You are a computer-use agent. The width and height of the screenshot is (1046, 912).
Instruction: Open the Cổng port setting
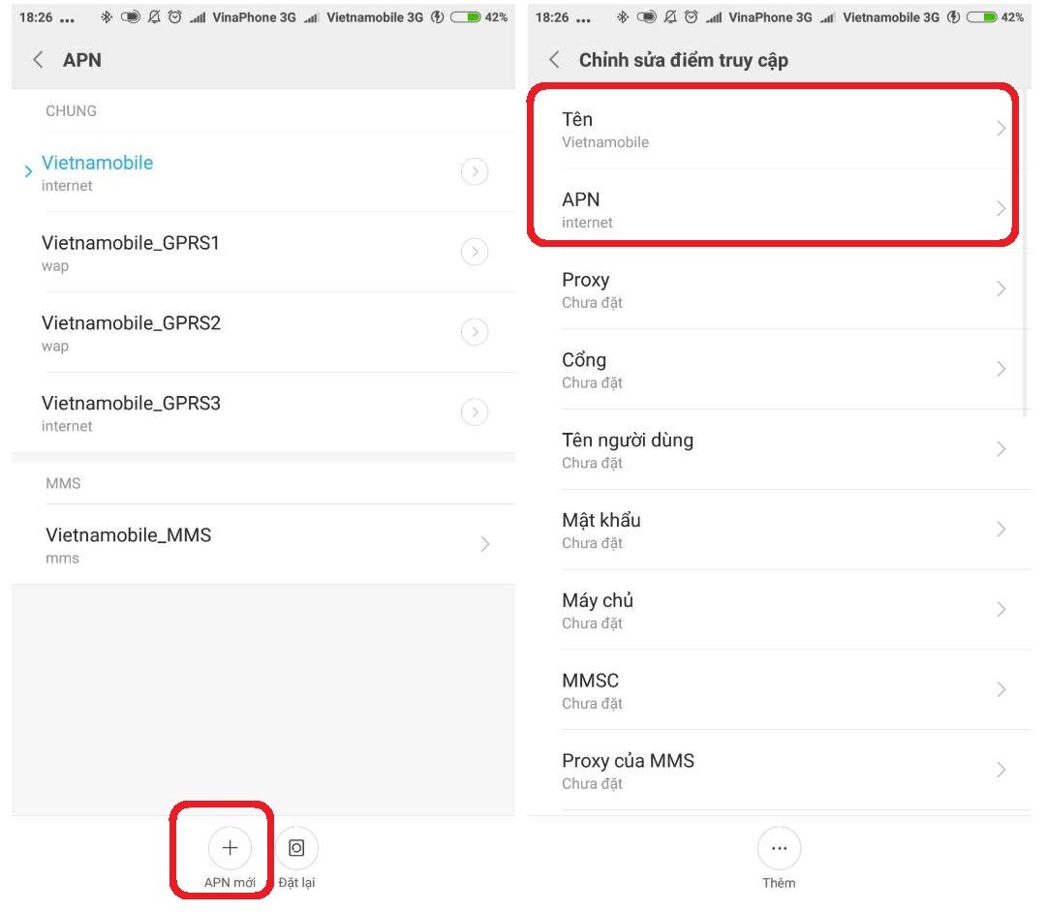[x=779, y=369]
